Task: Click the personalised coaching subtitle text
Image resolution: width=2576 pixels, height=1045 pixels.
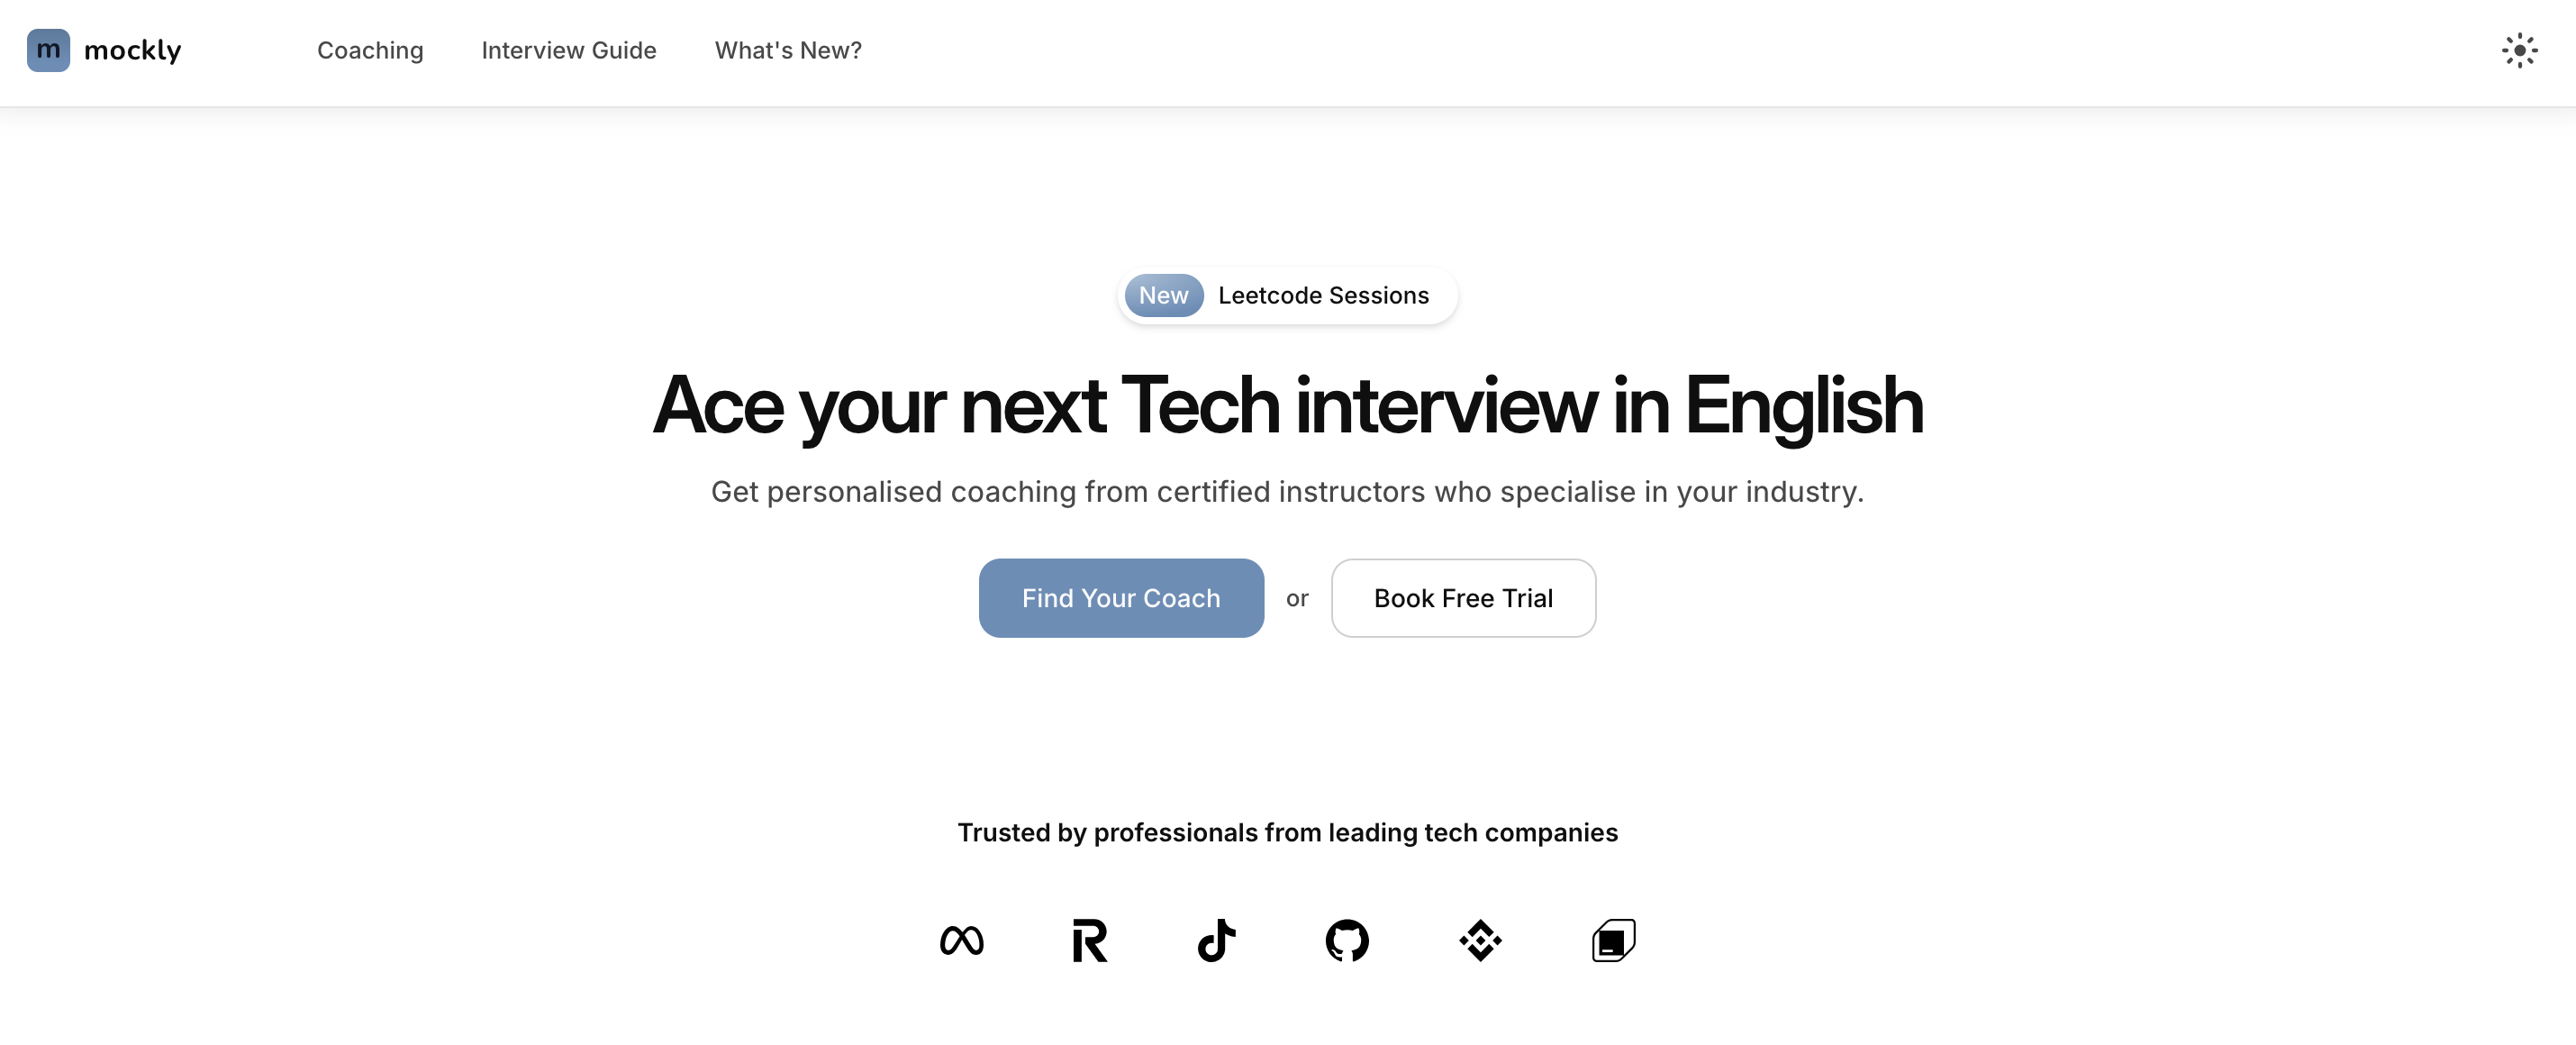Action: pos(1287,491)
